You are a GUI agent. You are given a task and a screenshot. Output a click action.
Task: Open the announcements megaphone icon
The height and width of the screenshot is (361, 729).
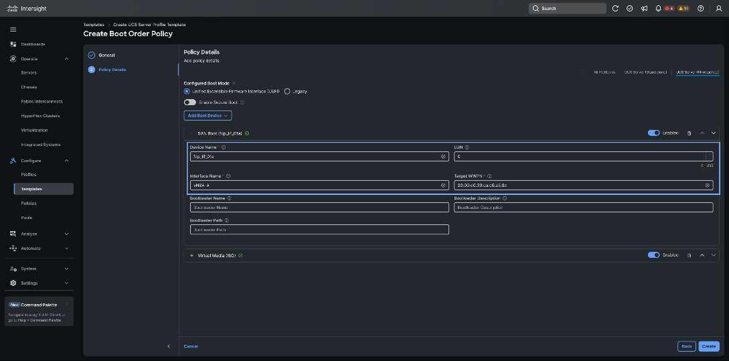point(644,9)
